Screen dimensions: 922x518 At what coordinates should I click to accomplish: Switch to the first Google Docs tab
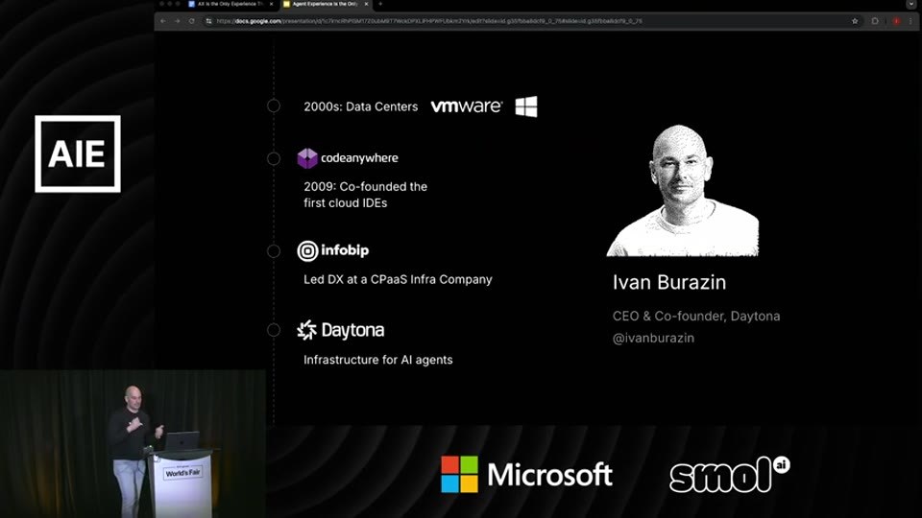tap(227, 4)
